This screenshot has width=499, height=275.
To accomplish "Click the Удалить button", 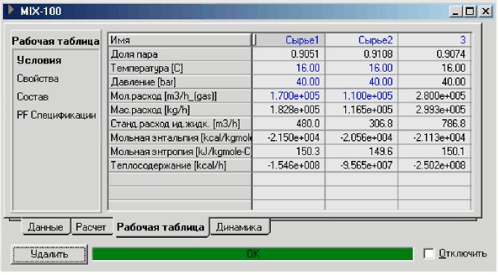I will (x=49, y=254).
